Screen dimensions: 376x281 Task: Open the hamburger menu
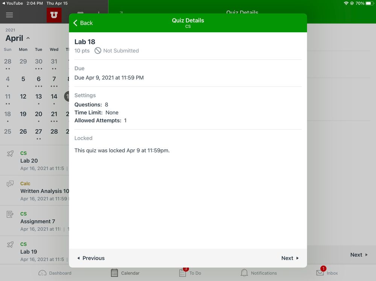(x=9, y=15)
